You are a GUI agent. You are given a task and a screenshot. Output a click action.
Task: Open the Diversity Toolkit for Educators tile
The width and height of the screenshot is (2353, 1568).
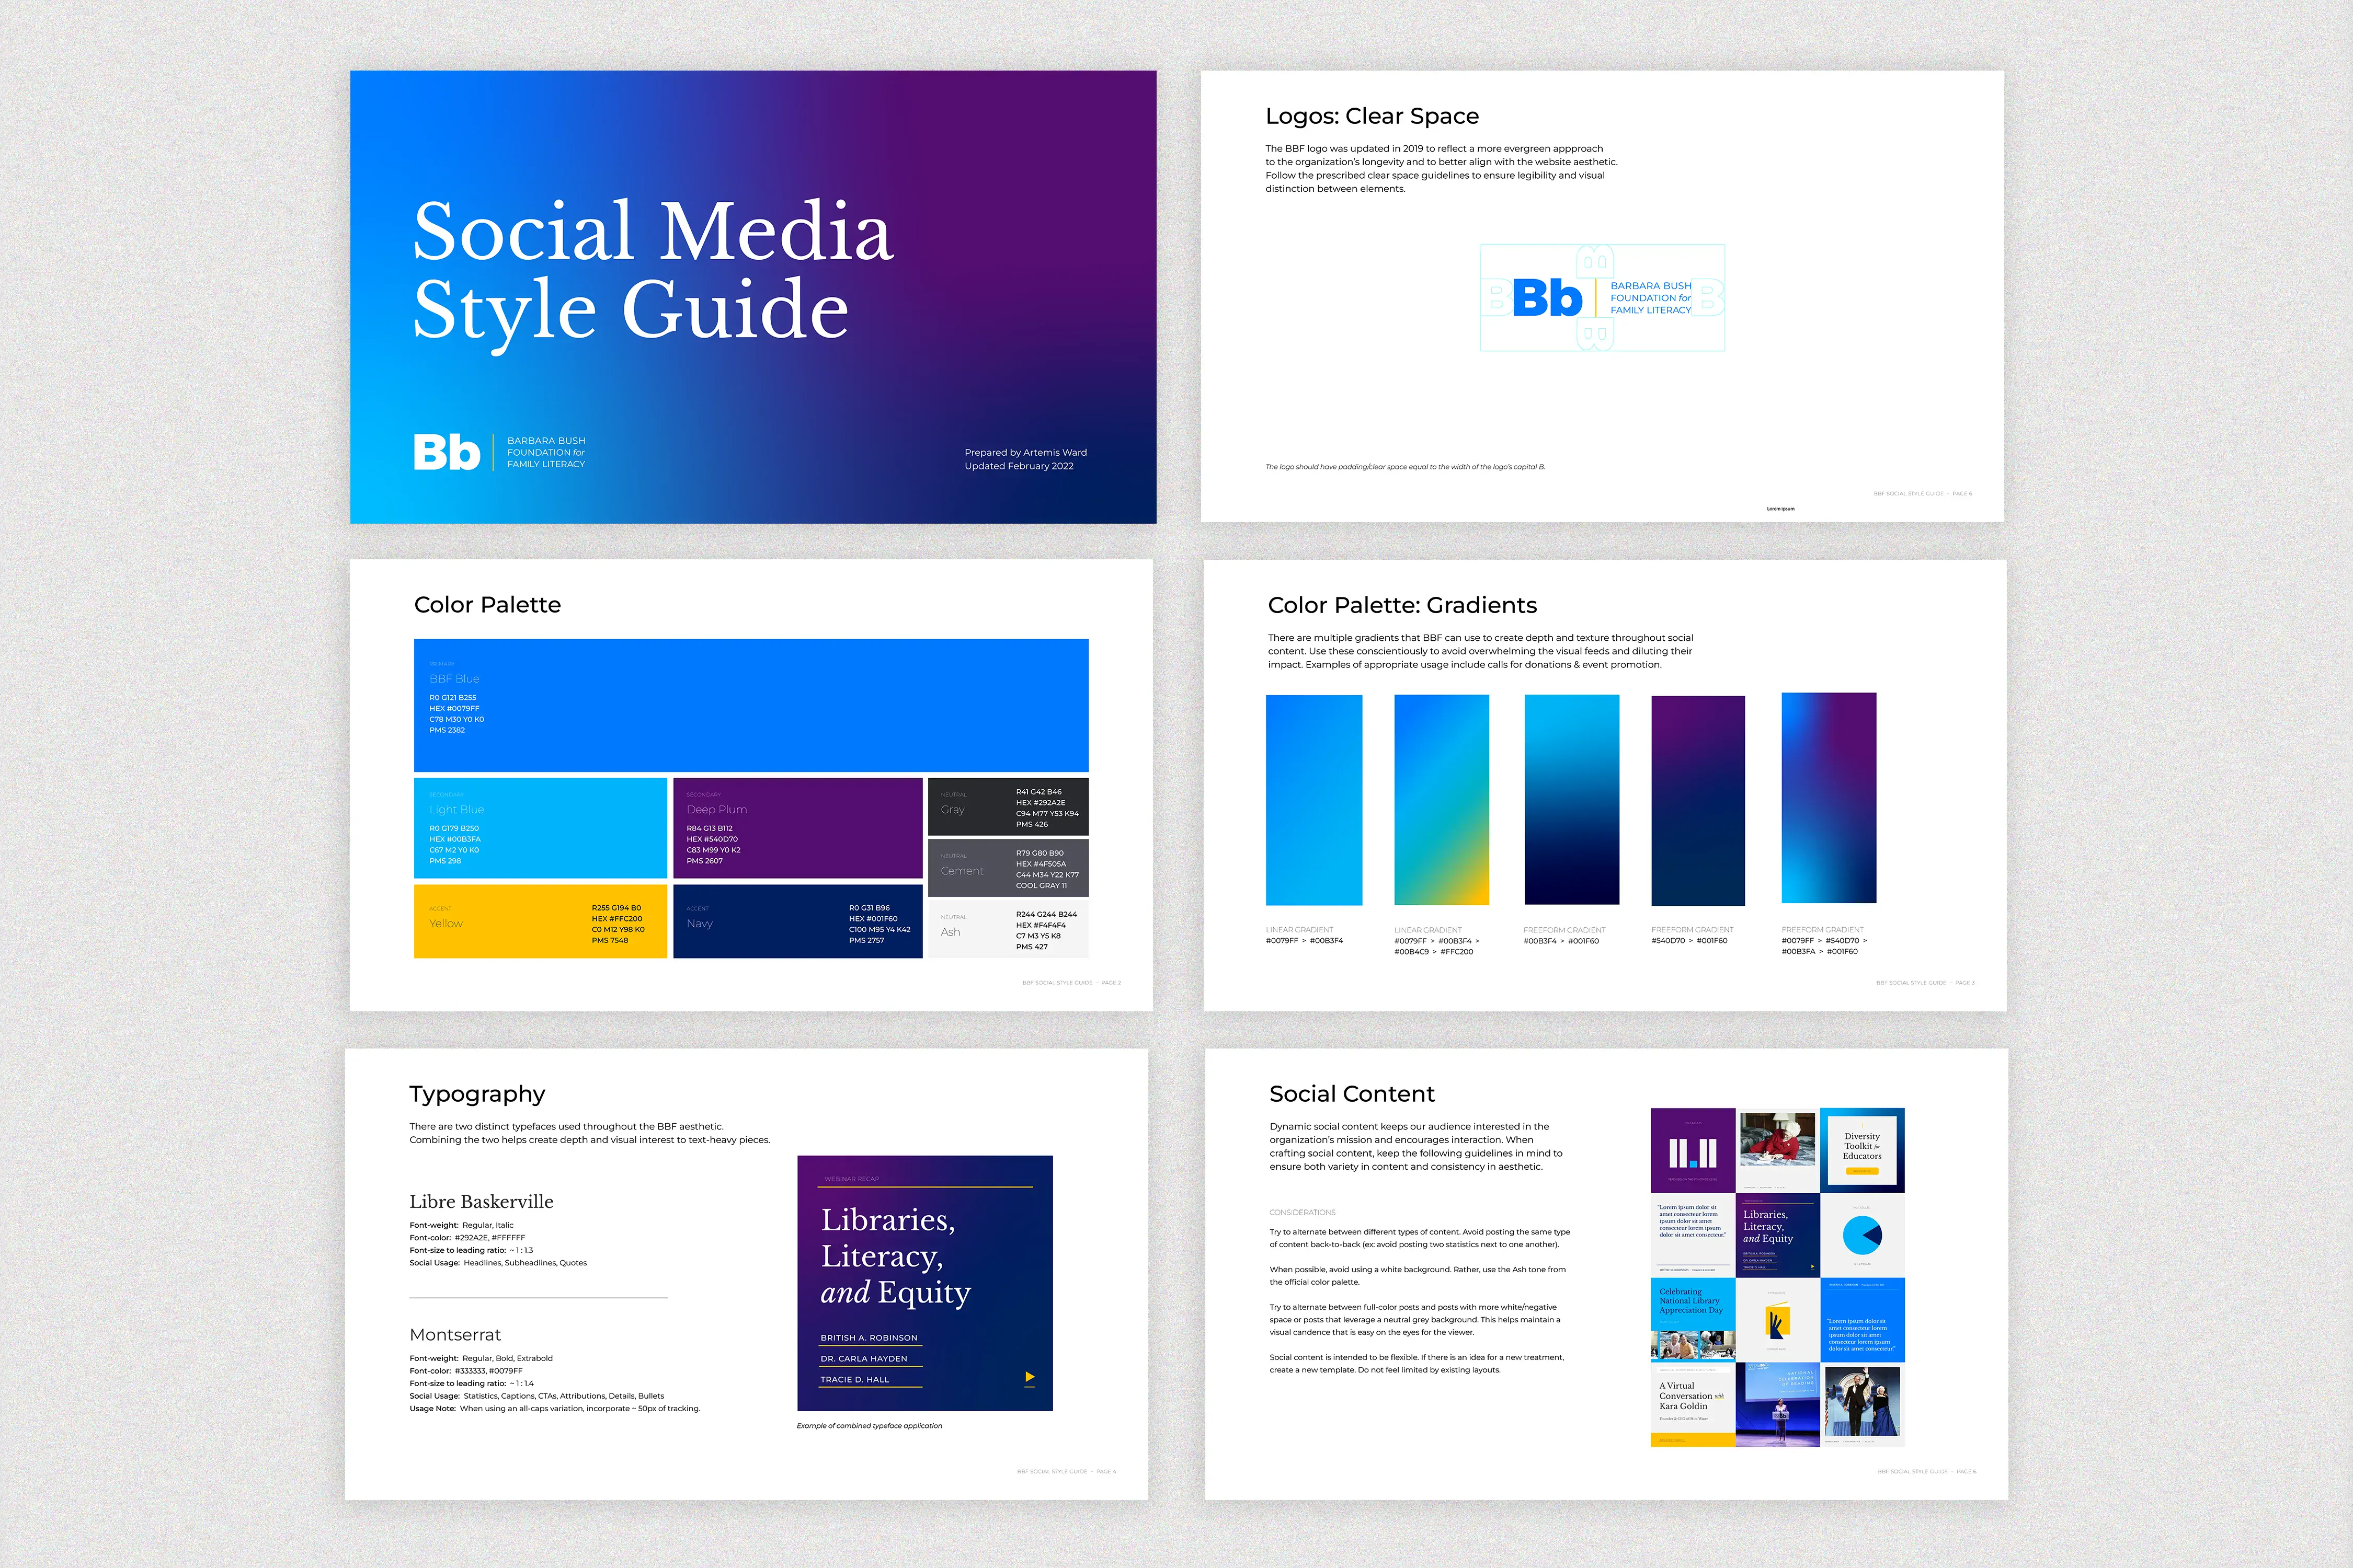coord(1862,1150)
